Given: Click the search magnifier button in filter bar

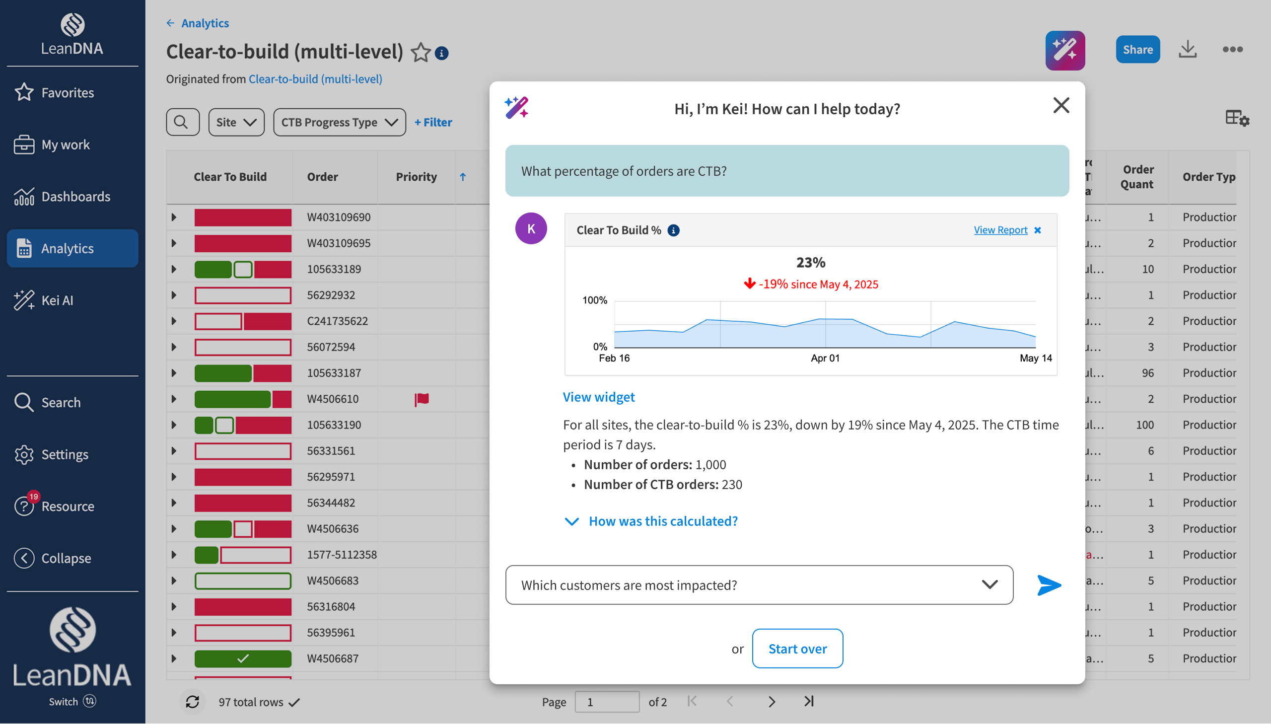Looking at the screenshot, I should click(182, 122).
